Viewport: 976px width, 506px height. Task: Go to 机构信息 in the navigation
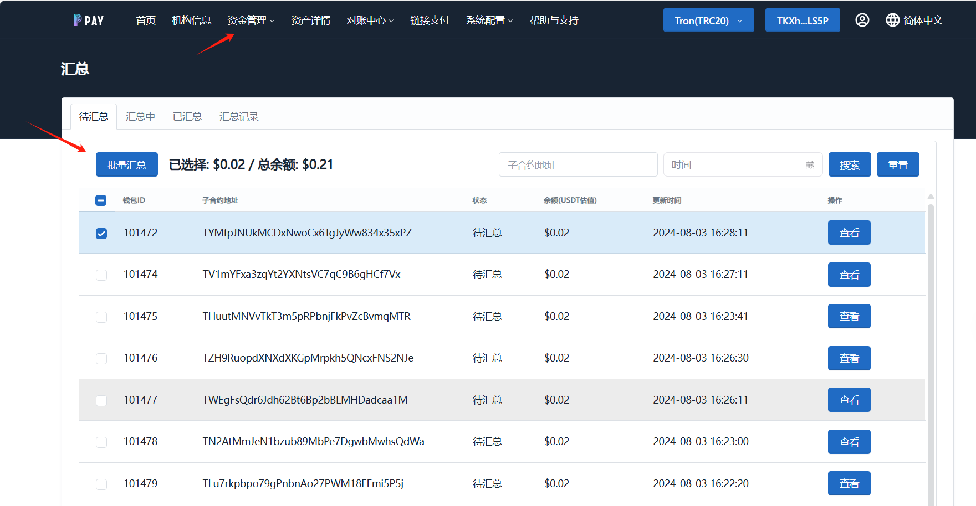click(x=192, y=20)
